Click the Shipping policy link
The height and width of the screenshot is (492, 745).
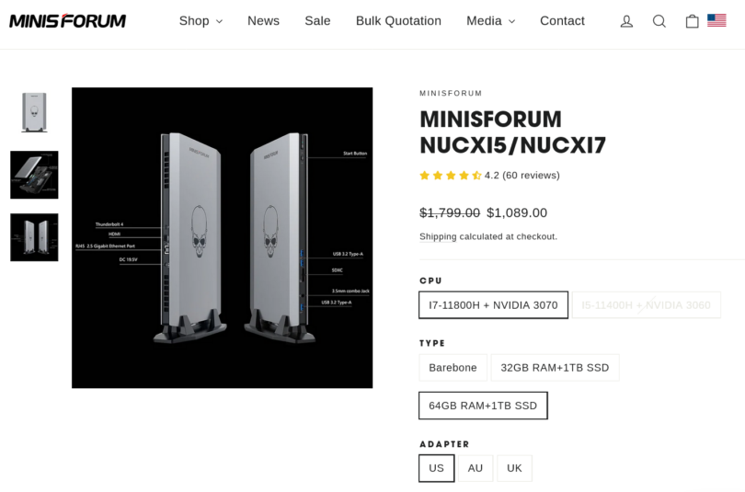click(x=438, y=237)
